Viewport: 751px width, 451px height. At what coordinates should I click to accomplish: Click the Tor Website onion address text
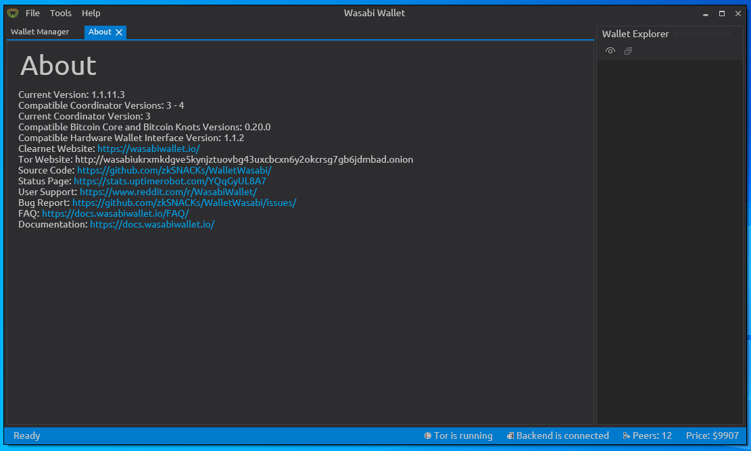pyautogui.click(x=244, y=160)
